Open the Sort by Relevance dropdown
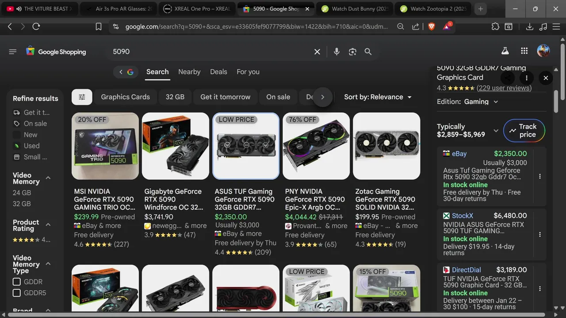Viewport: 566px width, 318px height. click(378, 97)
